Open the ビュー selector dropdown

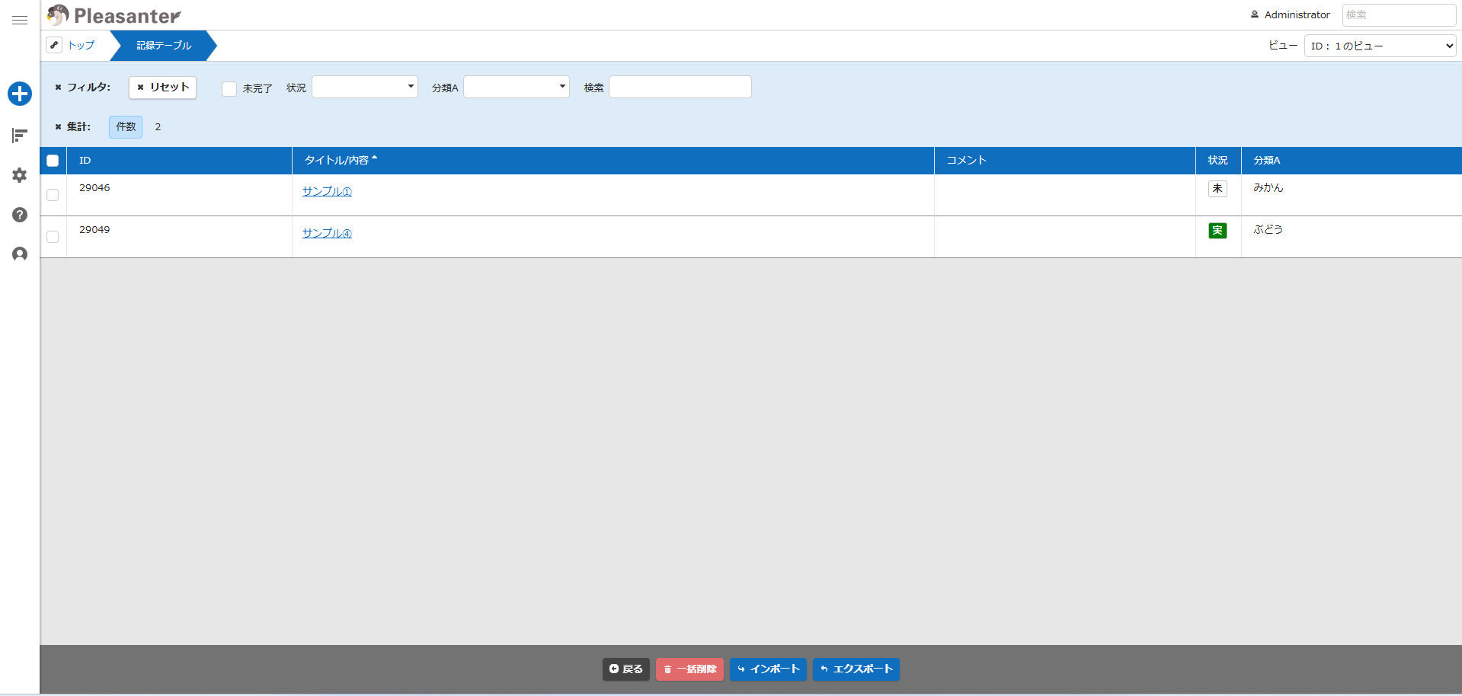click(1380, 46)
